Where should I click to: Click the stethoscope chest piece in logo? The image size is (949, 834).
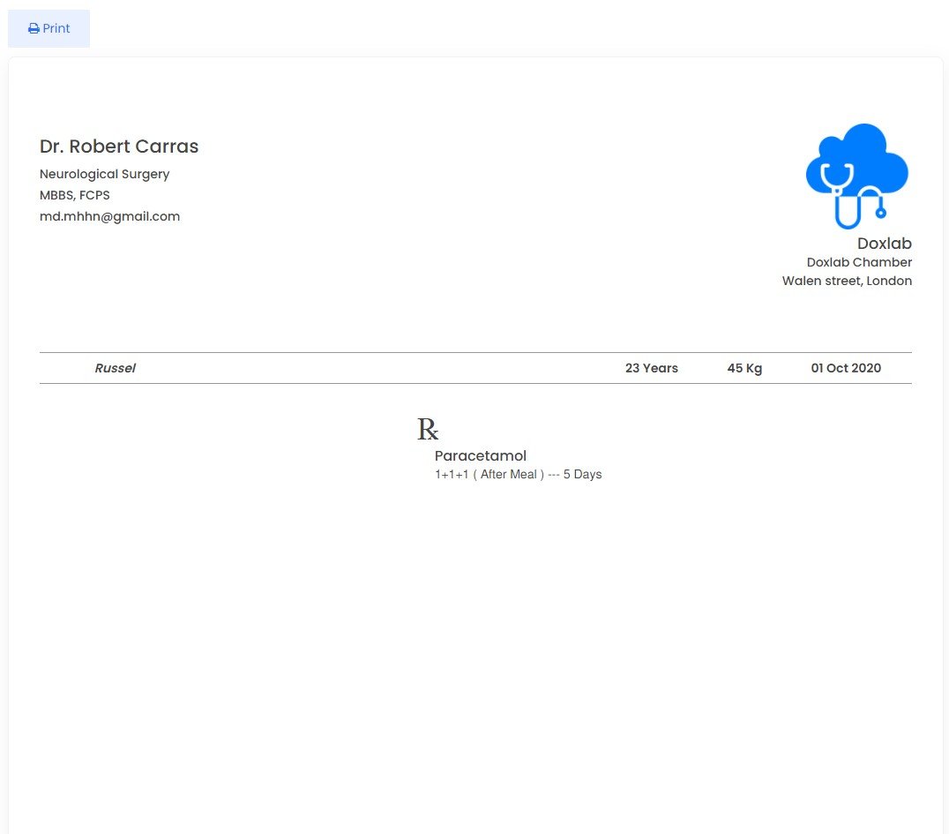[880, 213]
